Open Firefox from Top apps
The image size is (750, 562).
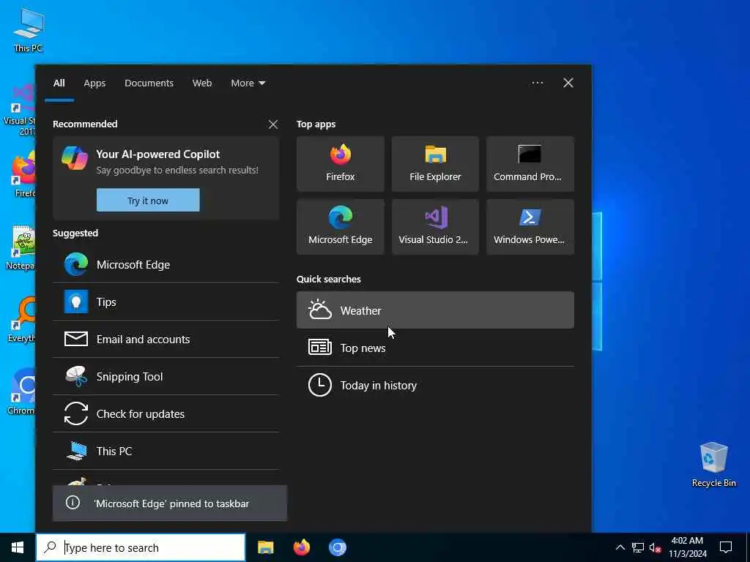tap(340, 163)
